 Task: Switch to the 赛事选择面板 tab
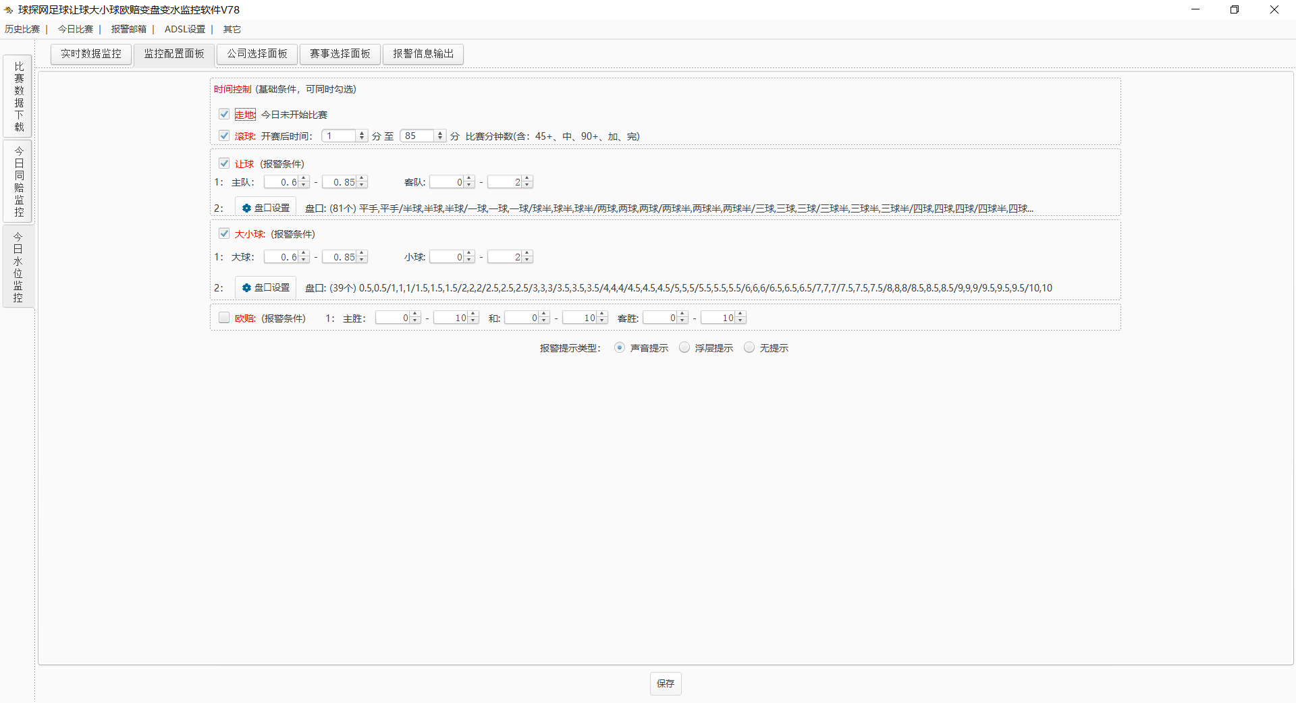point(340,54)
